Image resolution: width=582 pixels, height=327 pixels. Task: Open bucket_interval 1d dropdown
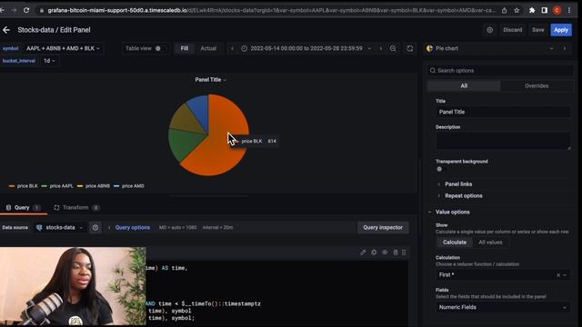click(x=49, y=61)
